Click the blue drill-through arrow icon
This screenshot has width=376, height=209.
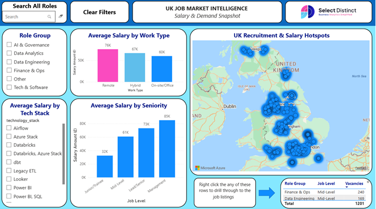[x=267, y=192]
